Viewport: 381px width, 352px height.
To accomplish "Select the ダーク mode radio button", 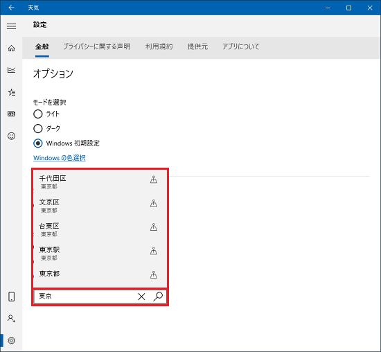I will [x=38, y=129].
